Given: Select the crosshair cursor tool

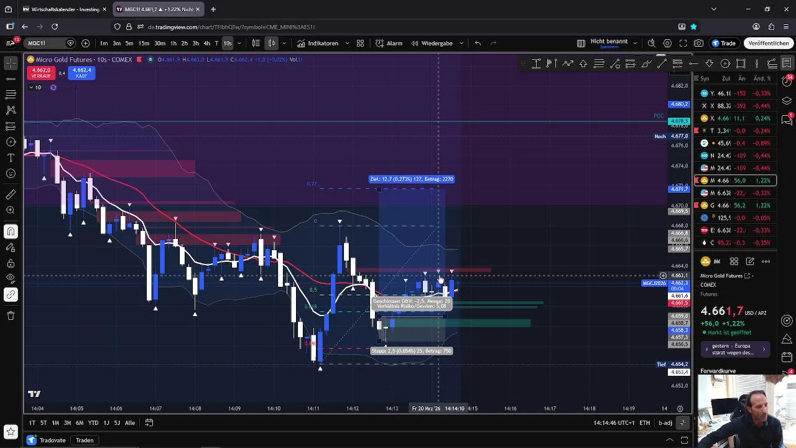Looking at the screenshot, I should [x=11, y=63].
